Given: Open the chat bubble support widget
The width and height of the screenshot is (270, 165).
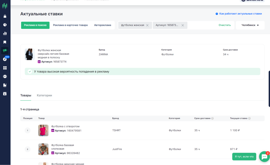Looking at the screenshot, I should [x=264, y=157].
